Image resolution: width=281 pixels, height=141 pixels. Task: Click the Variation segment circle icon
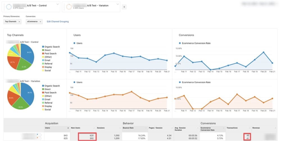pos(69,7)
